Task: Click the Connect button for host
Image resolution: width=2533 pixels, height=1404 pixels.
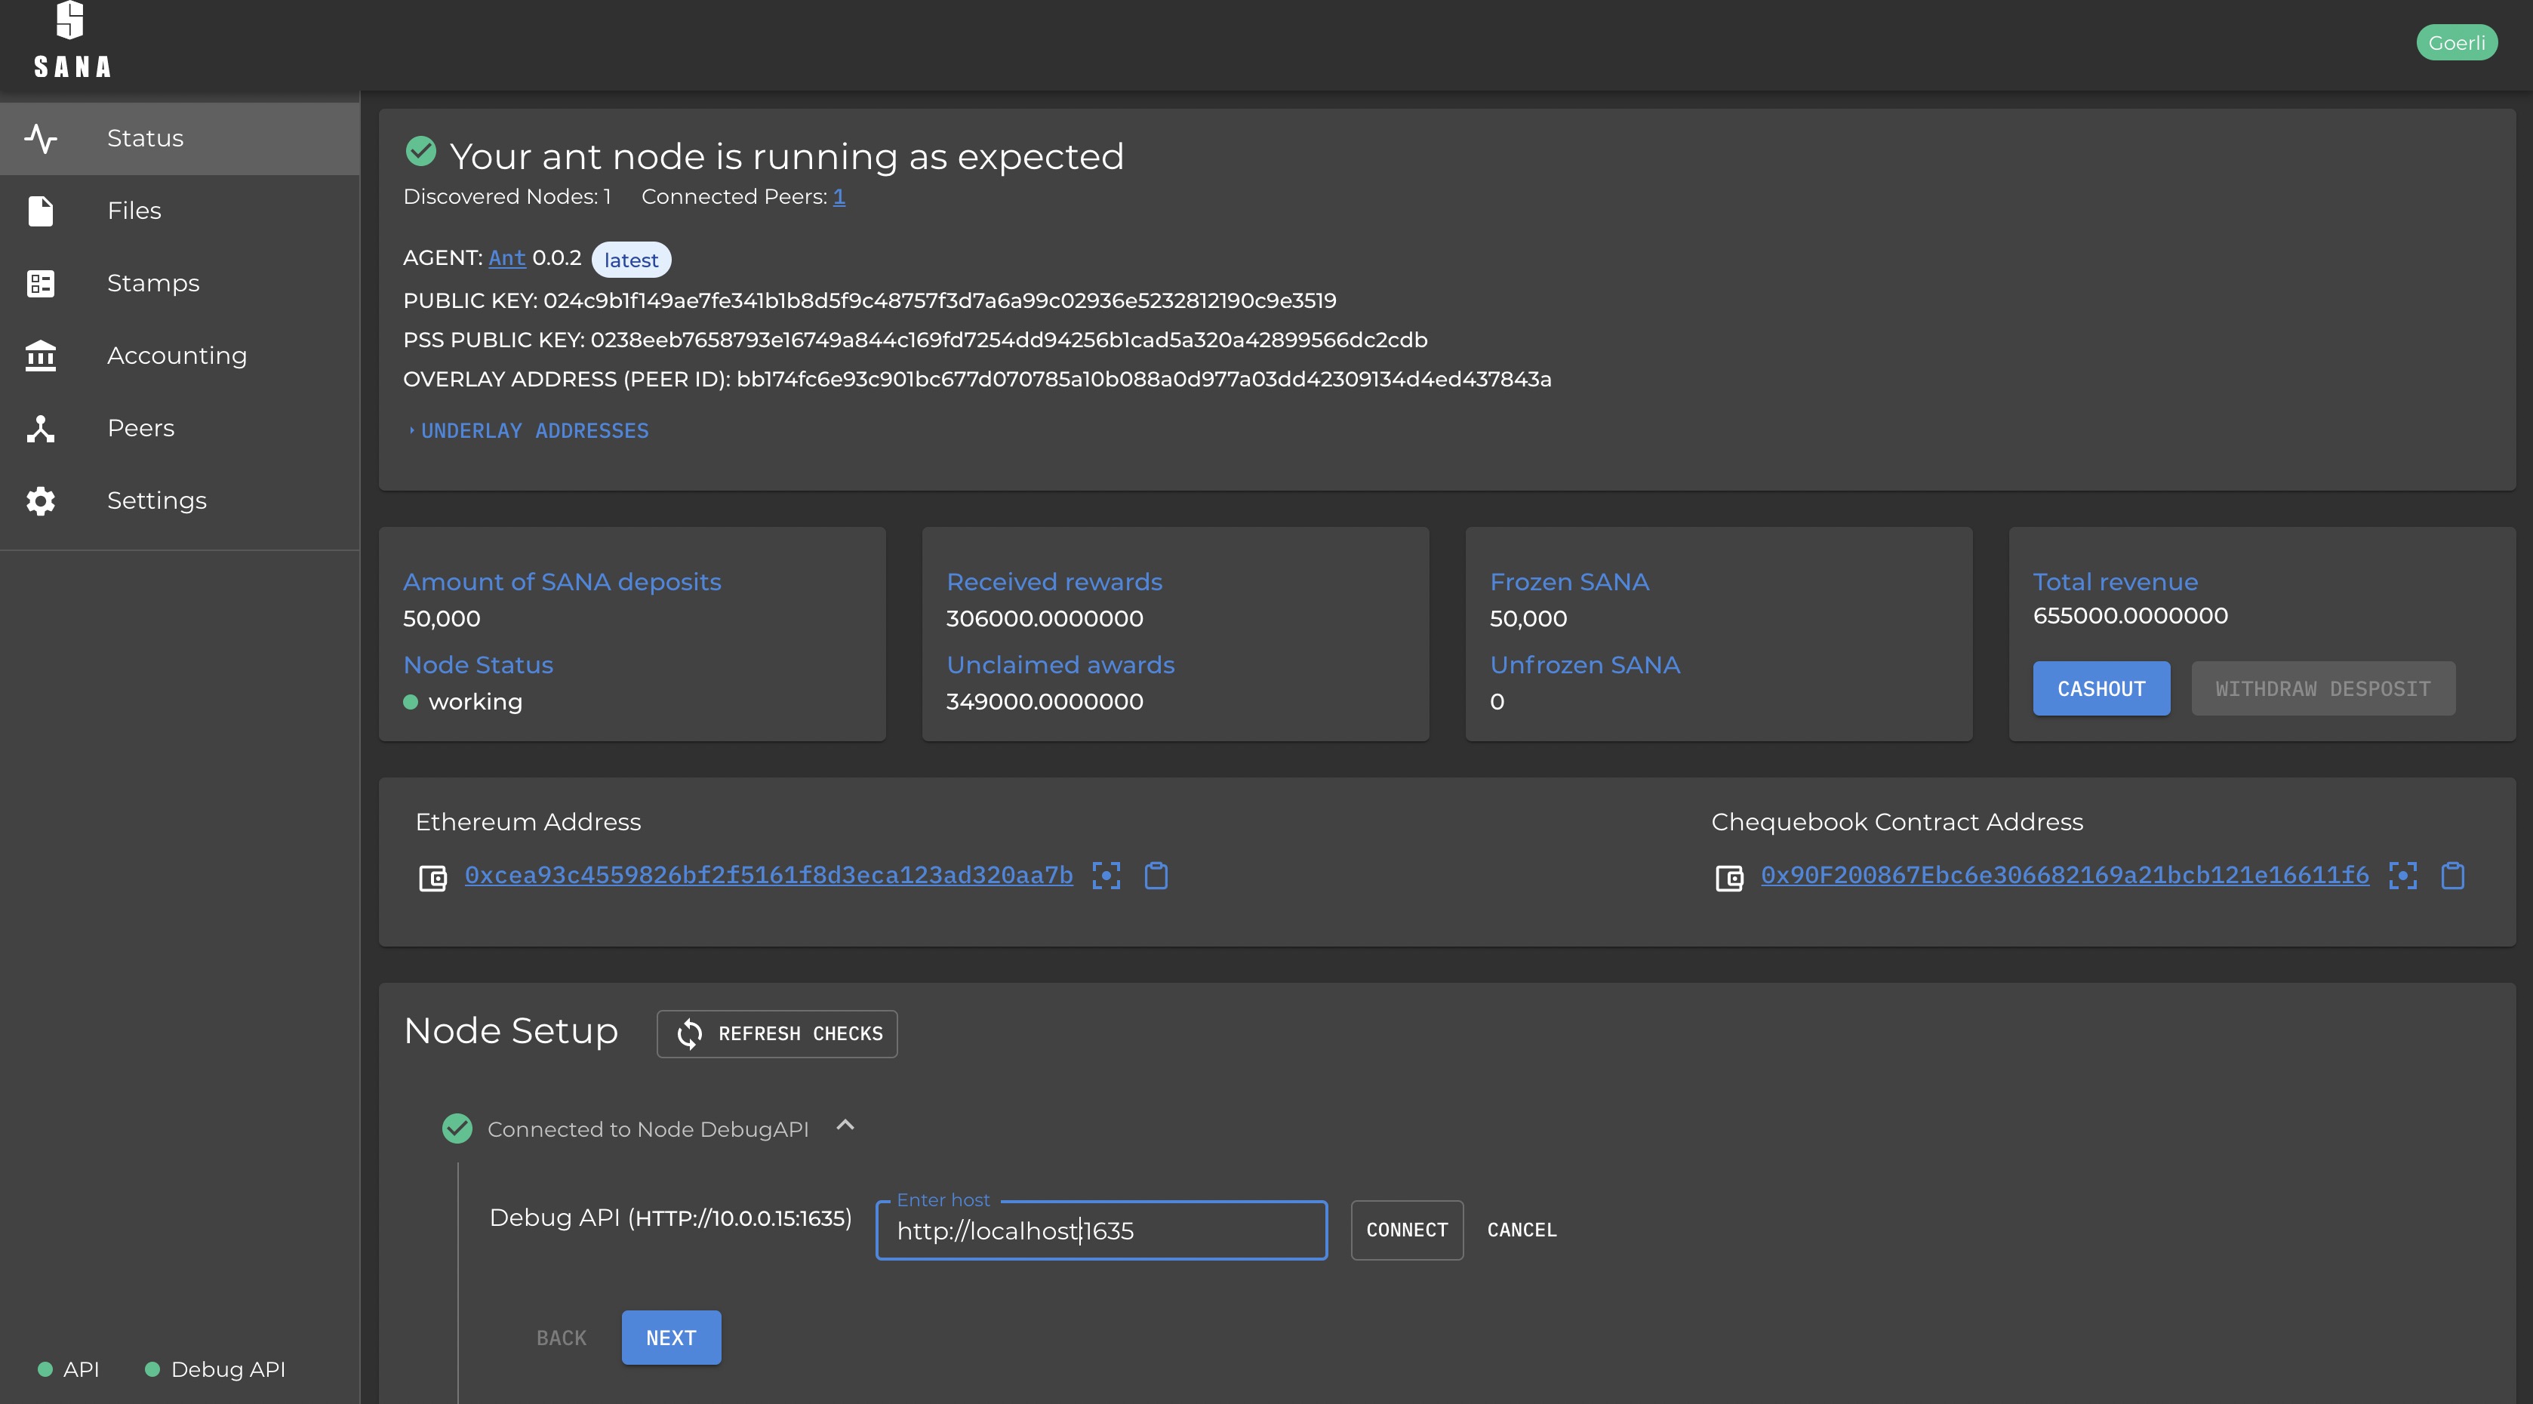Action: [1406, 1230]
